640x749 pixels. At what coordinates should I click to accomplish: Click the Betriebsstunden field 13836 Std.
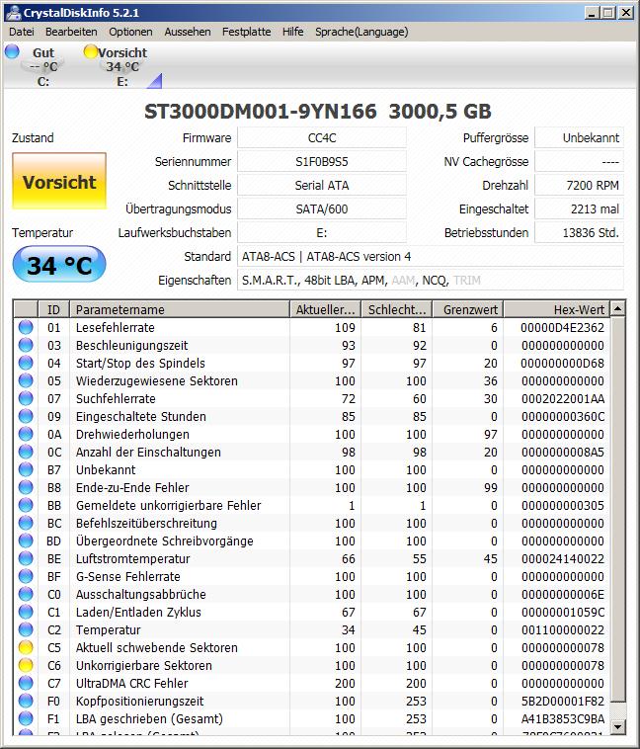(x=579, y=232)
